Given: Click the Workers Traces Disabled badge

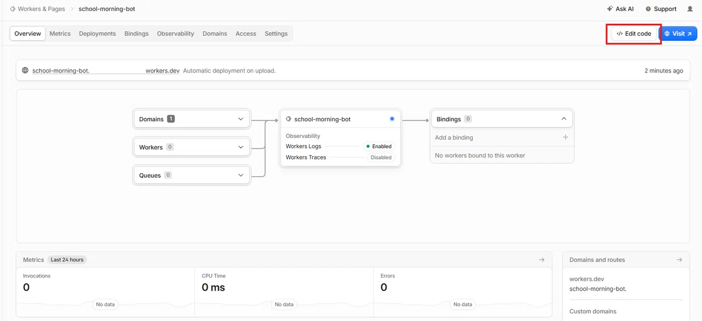Looking at the screenshot, I should [381, 157].
